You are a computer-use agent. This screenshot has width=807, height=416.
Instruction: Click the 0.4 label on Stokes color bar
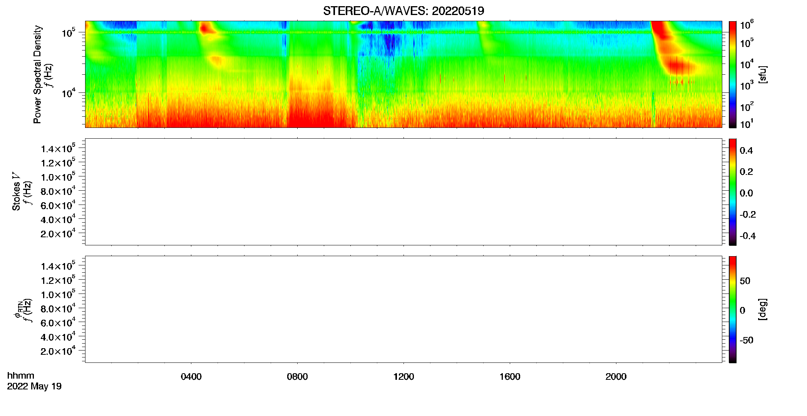point(746,151)
